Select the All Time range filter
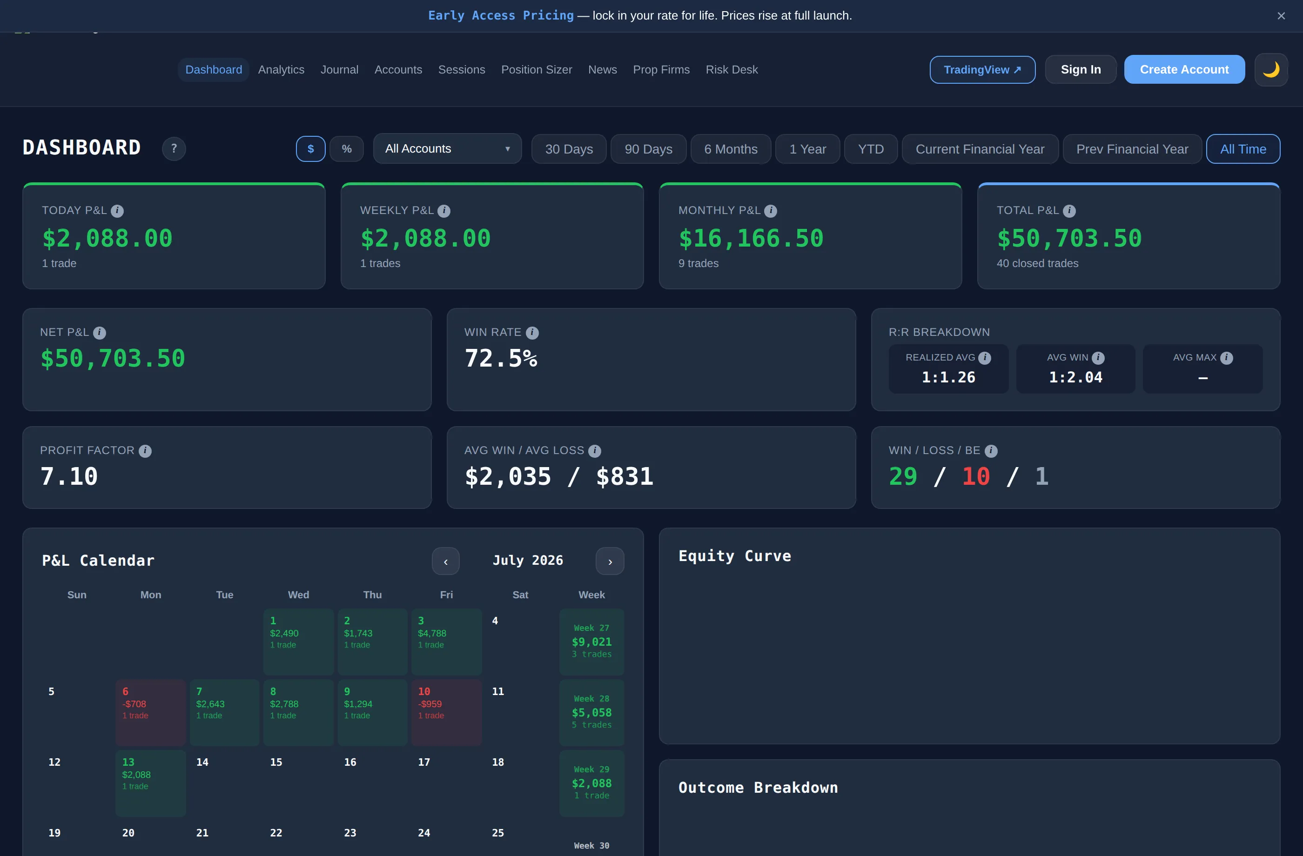 1243,149
